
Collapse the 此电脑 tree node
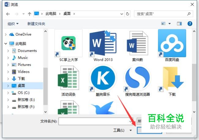[x=6, y=44]
